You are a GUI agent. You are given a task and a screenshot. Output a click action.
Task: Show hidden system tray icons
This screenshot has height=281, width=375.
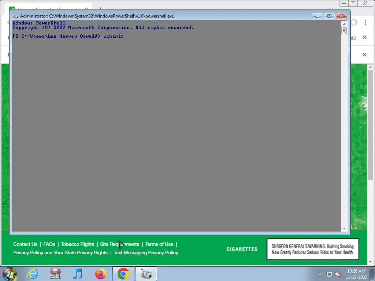pos(320,274)
